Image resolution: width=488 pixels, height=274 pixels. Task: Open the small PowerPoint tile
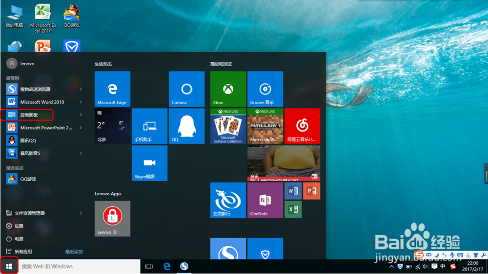[x=311, y=191]
